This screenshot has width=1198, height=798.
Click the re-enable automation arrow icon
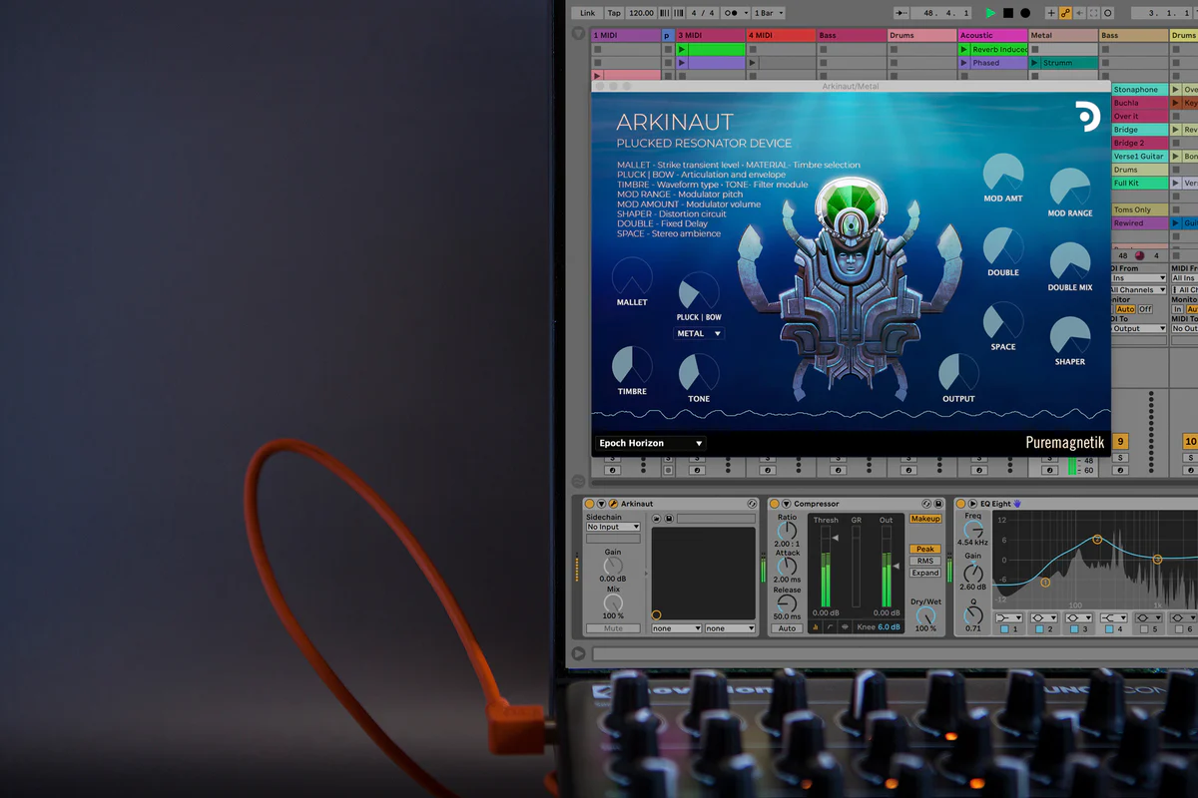click(1079, 13)
